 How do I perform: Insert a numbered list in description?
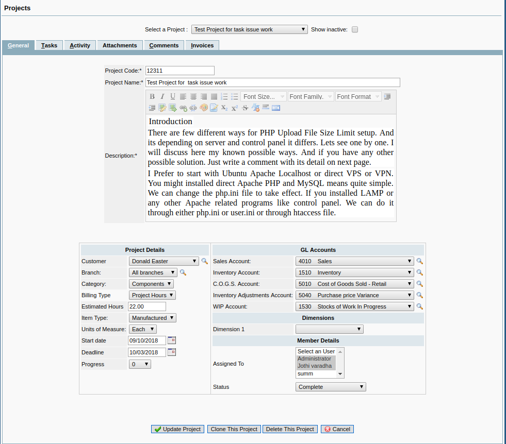point(224,96)
